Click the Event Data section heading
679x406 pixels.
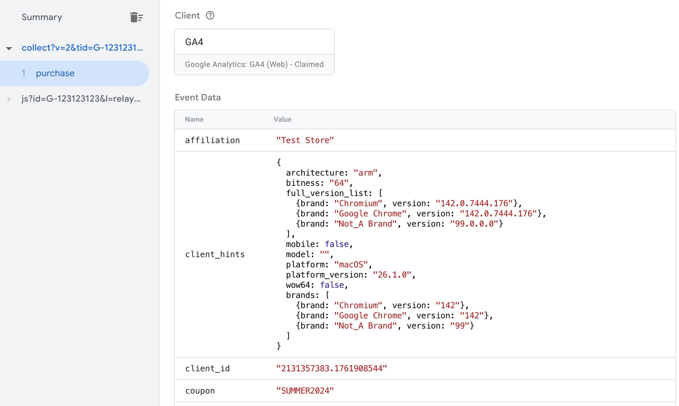pos(198,98)
